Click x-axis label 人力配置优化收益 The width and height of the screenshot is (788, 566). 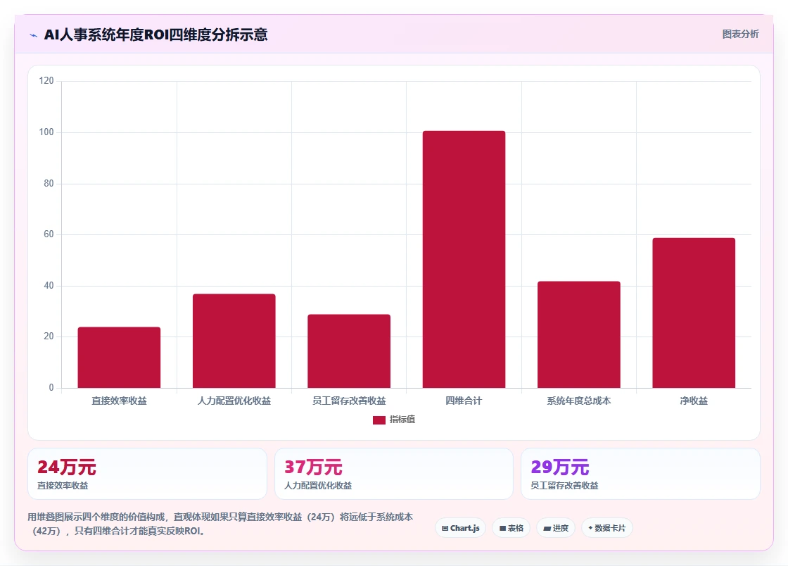coord(234,401)
